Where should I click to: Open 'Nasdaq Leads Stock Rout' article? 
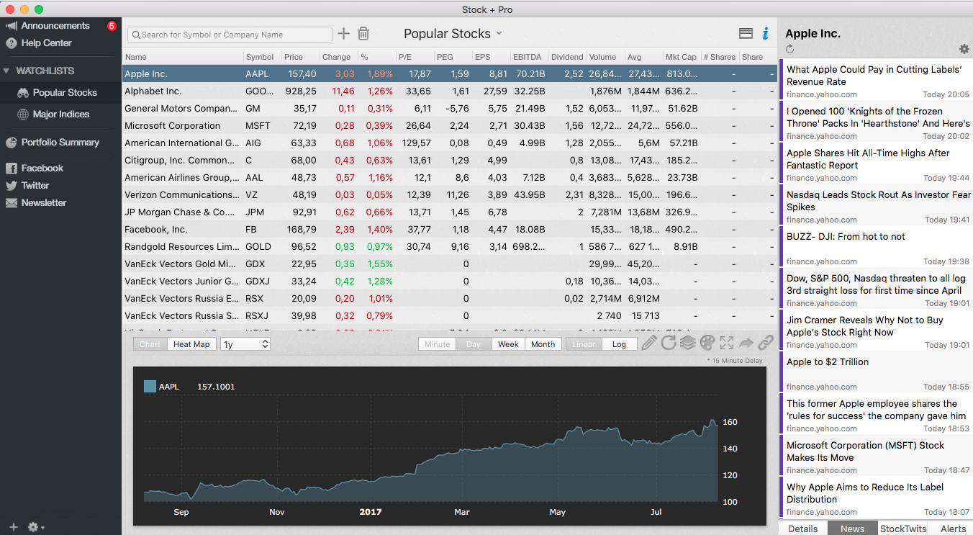point(876,207)
